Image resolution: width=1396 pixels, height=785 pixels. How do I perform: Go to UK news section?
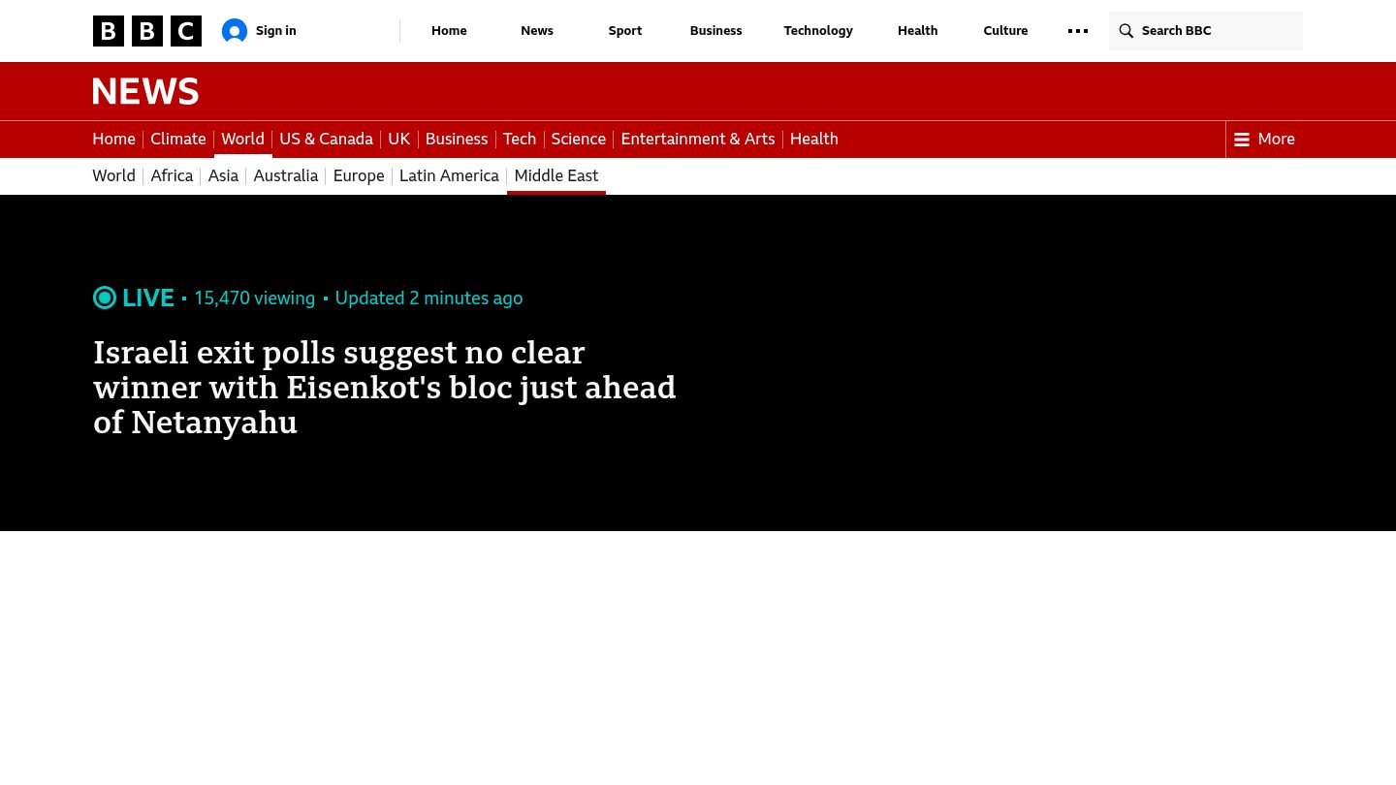(x=399, y=140)
